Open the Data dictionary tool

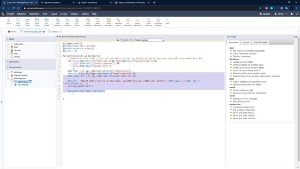(149, 22)
